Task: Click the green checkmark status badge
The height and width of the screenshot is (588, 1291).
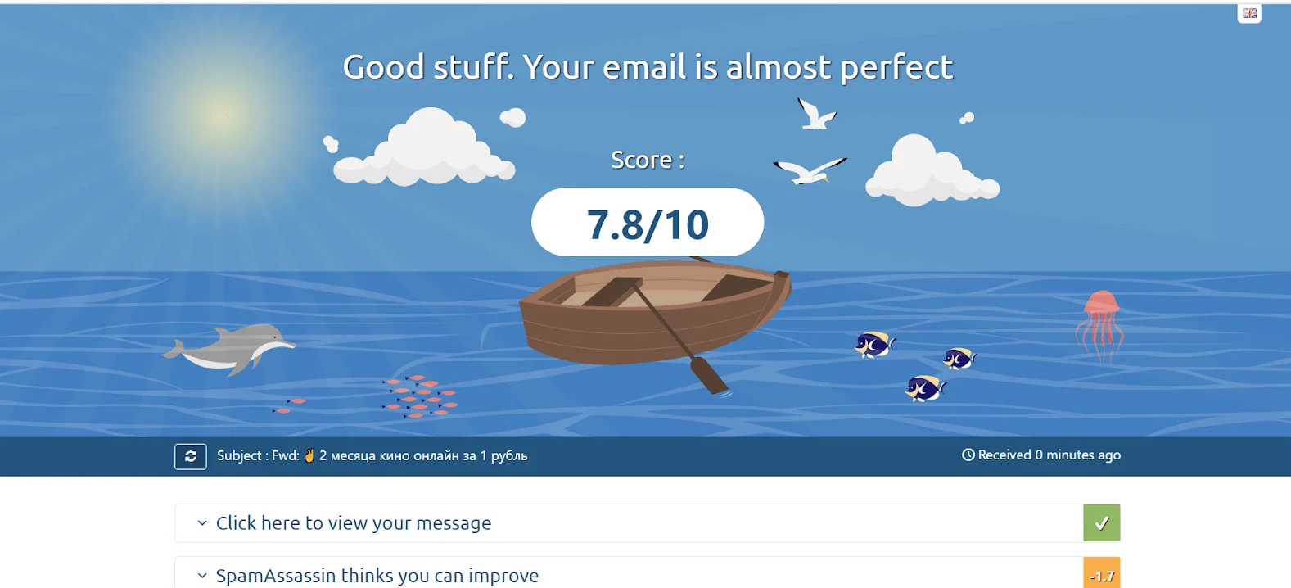Action: [x=1101, y=523]
